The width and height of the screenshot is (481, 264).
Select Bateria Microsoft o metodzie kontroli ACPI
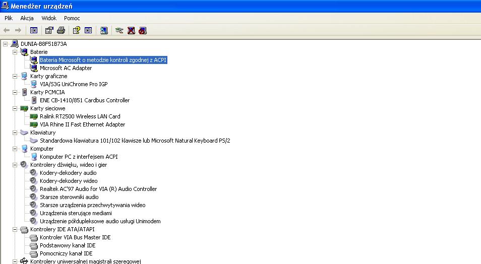[x=103, y=60]
